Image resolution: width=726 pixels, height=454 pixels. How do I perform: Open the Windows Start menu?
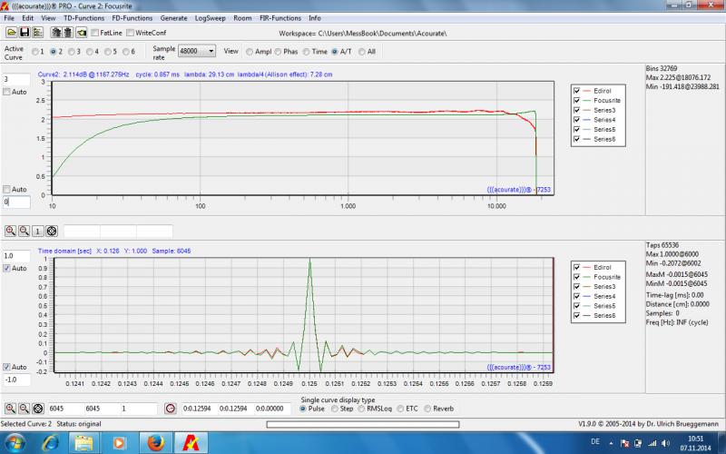(15, 443)
